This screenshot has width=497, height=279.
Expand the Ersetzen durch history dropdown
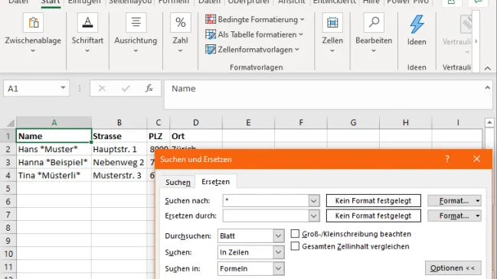click(314, 216)
